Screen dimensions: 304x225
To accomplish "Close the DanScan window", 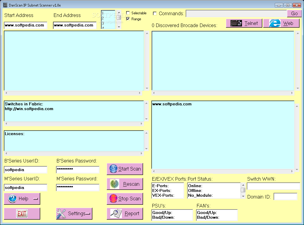I will pos(297,5).
